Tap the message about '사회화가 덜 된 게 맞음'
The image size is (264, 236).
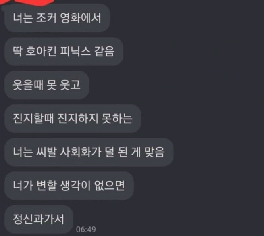coord(89,152)
